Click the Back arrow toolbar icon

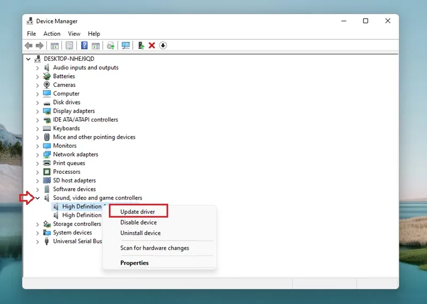click(29, 45)
